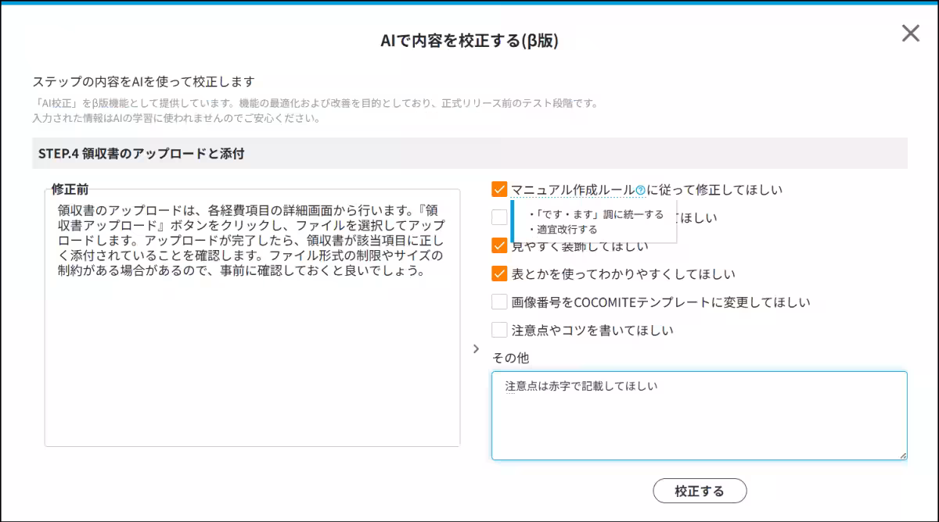Enable the 画像番号をCOCOMITEテンプレートに変更 checkbox
This screenshot has width=939, height=522.
(x=500, y=302)
